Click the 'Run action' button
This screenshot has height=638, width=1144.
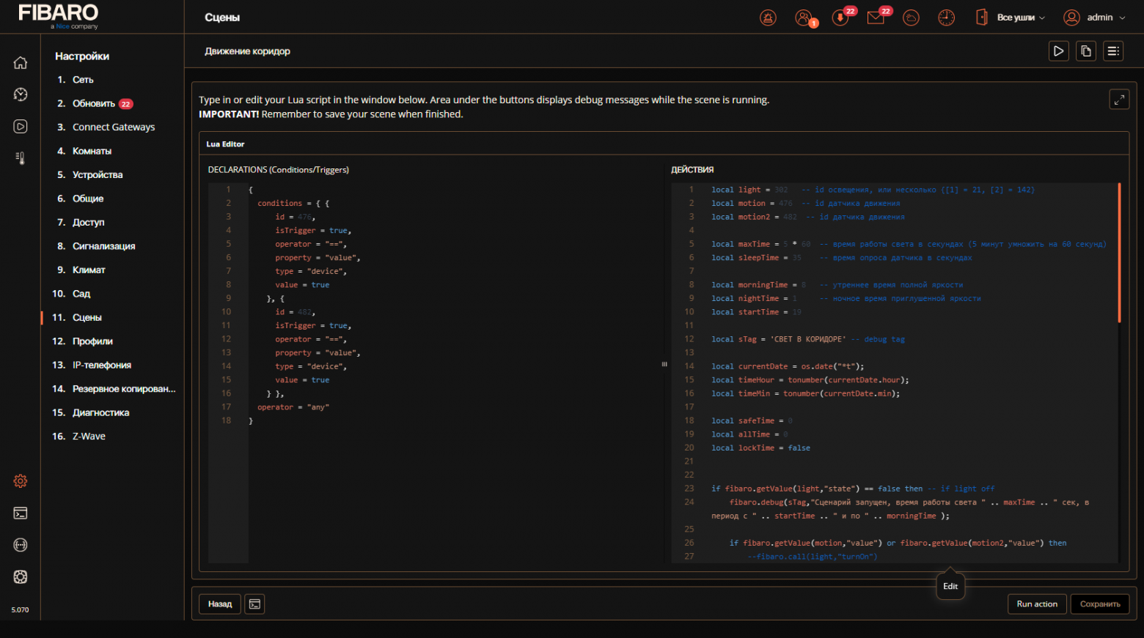[1037, 604]
